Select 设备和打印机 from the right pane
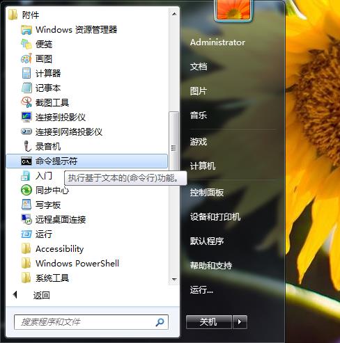The image size is (340, 343). click(215, 217)
